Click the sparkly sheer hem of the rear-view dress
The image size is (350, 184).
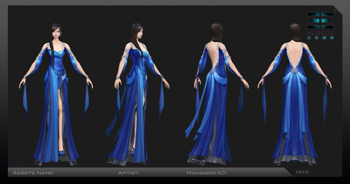pyautogui.click(x=295, y=160)
